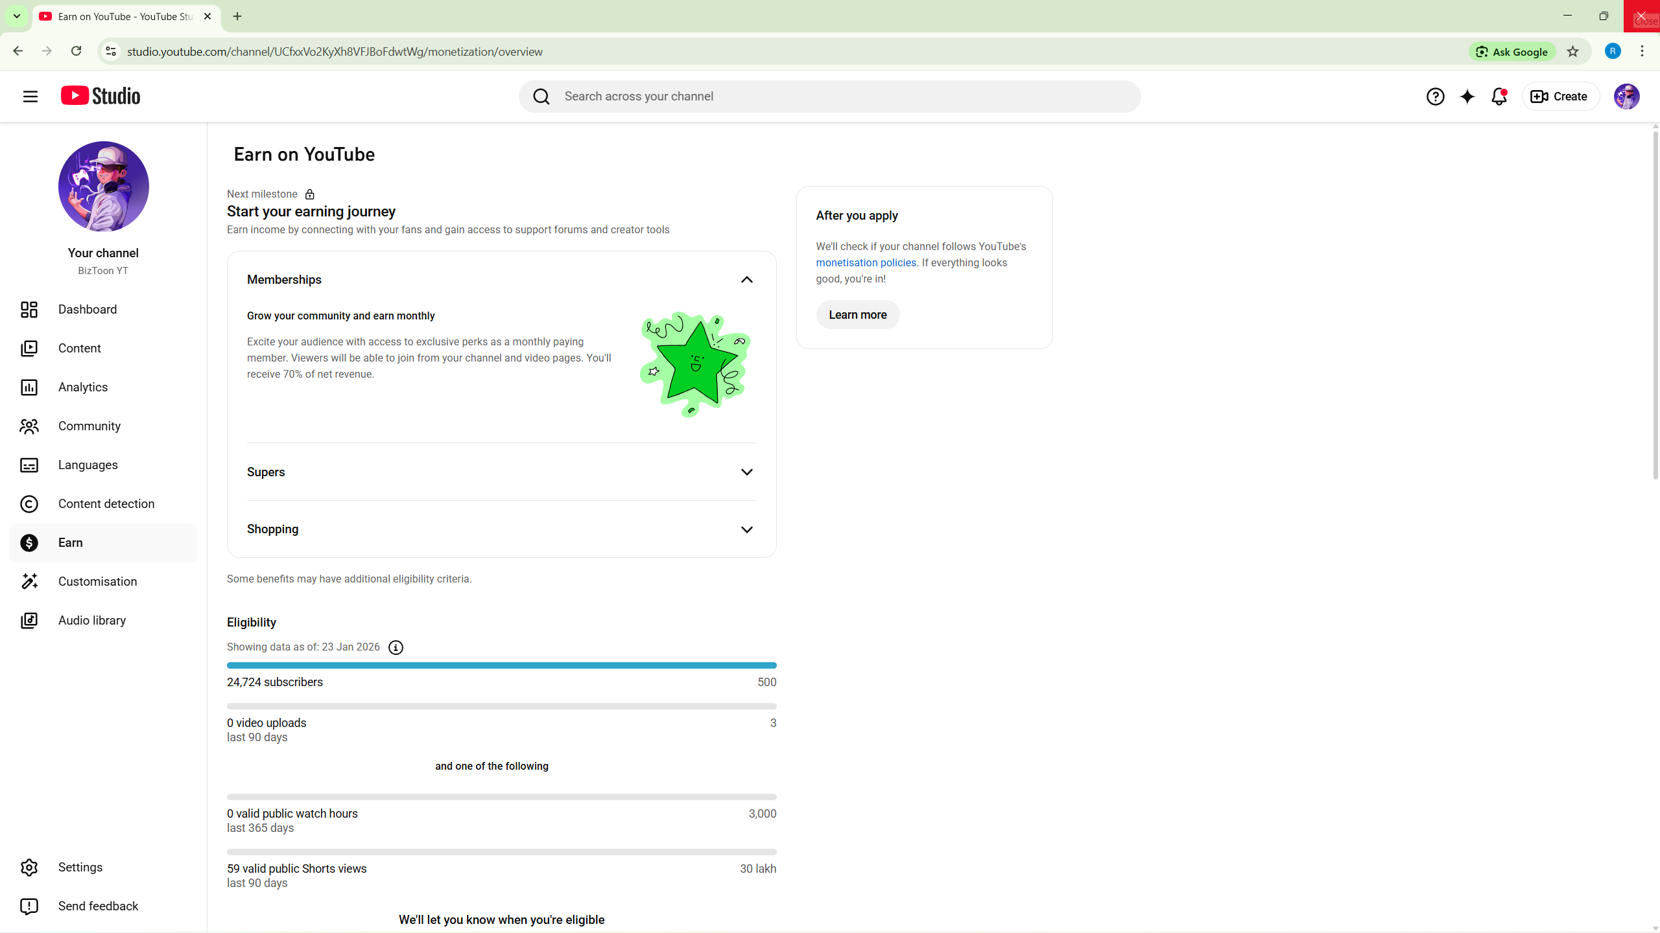The image size is (1660, 933).
Task: Click the subscribers progress bar
Action: (501, 665)
